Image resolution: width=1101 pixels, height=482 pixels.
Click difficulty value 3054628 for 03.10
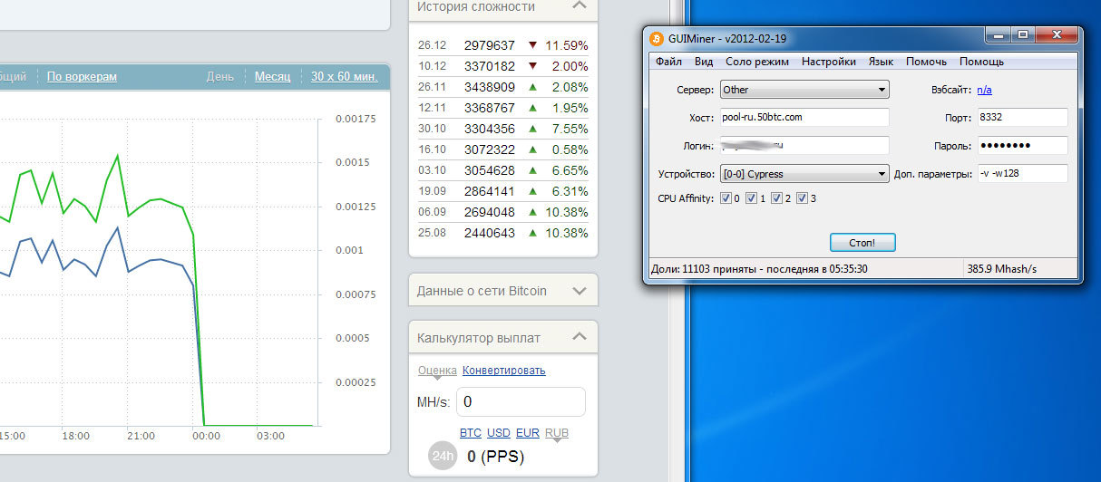tap(490, 170)
